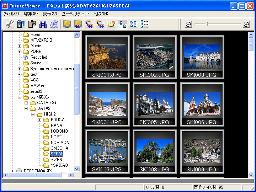Select the HANA folder
This screenshot has width=256, height=192.
(x=56, y=126)
